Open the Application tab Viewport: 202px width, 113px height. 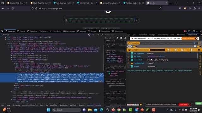(117, 31)
